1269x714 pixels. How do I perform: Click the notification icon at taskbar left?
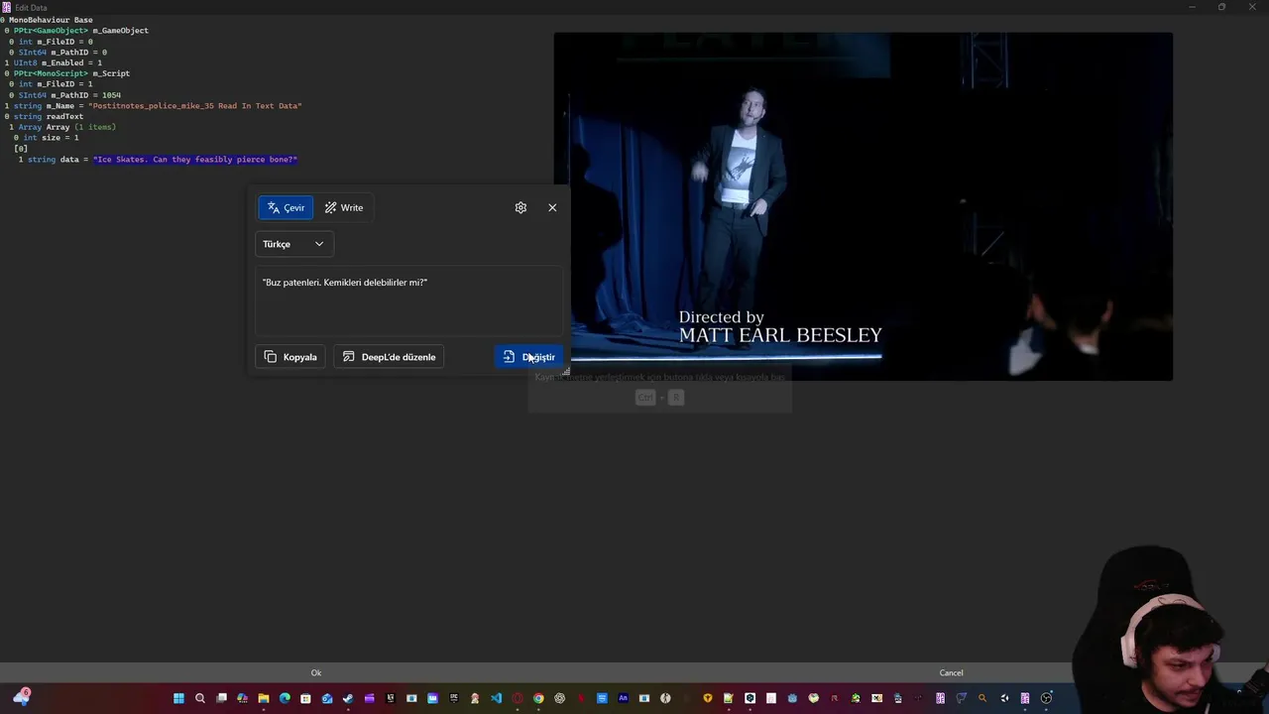coord(22,697)
